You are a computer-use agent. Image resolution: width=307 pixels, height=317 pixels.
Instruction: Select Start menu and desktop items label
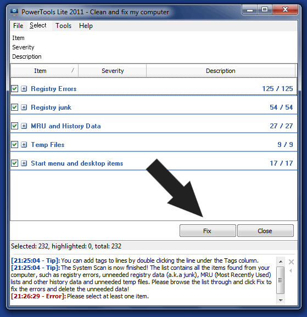[77, 163]
